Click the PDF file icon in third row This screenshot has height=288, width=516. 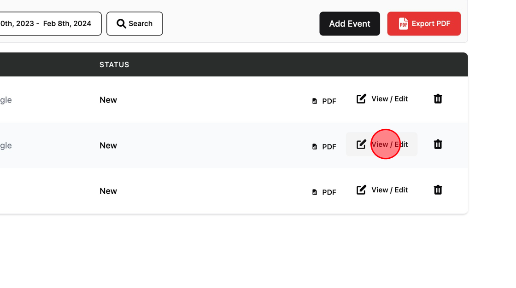click(x=315, y=192)
